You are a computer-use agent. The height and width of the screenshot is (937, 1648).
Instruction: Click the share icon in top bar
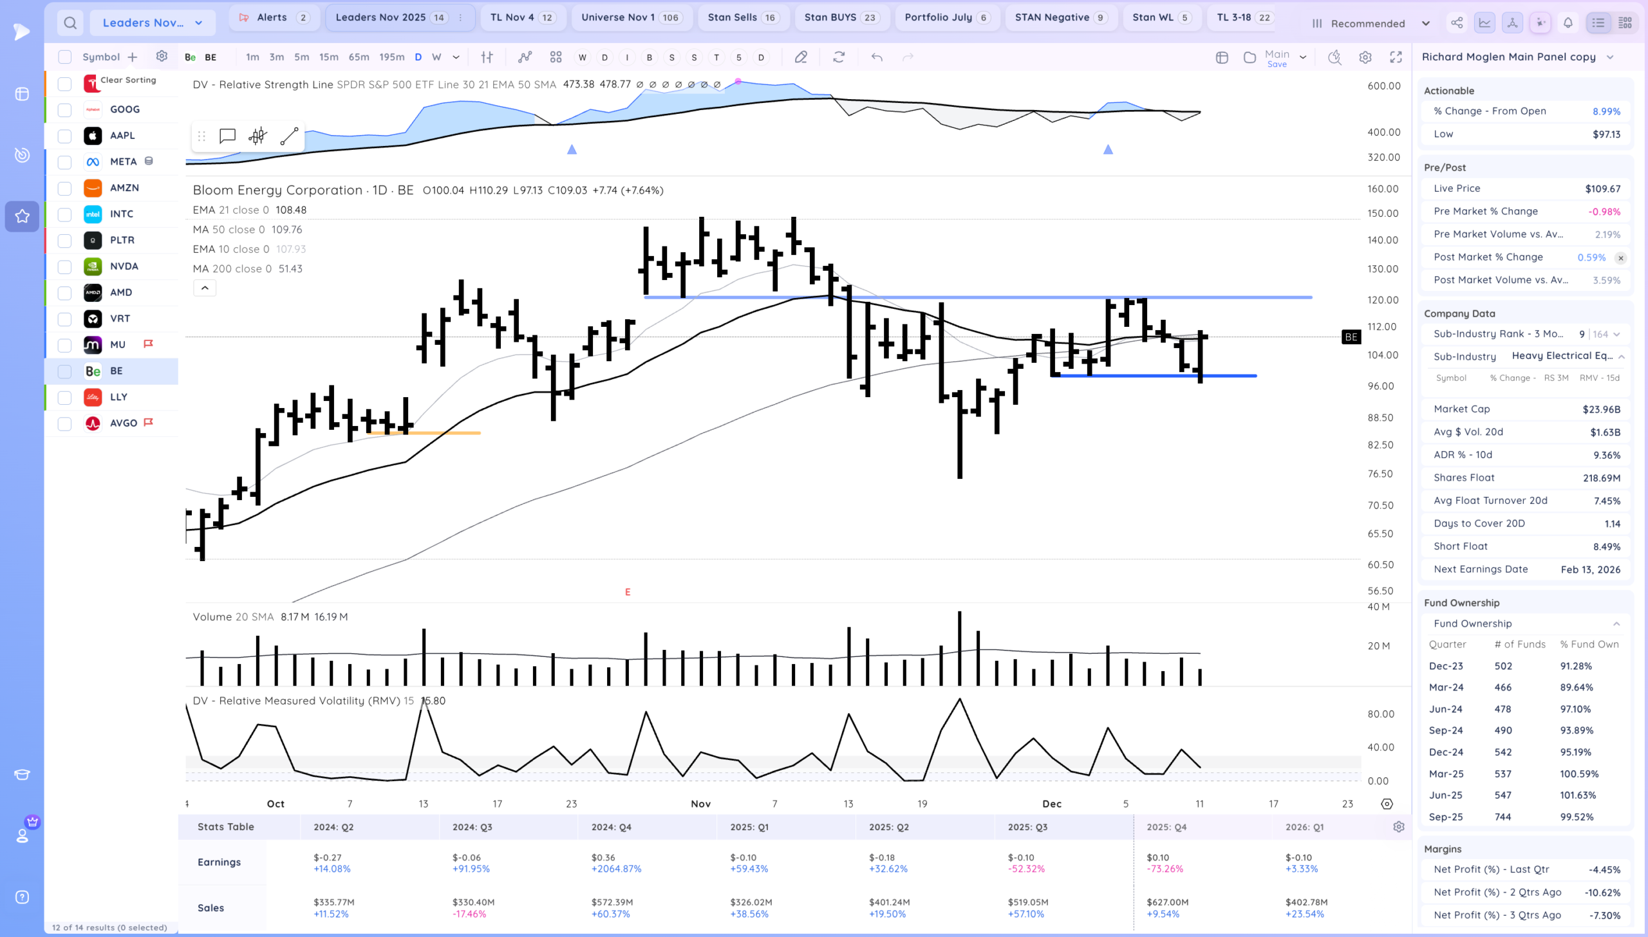coord(1457,23)
